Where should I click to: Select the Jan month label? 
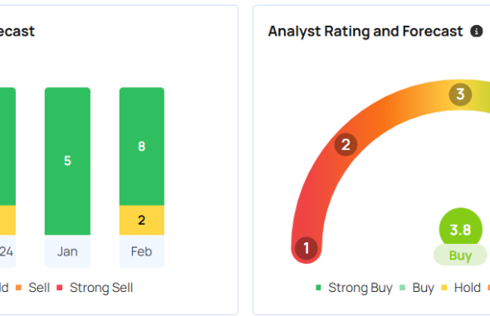[67, 251]
